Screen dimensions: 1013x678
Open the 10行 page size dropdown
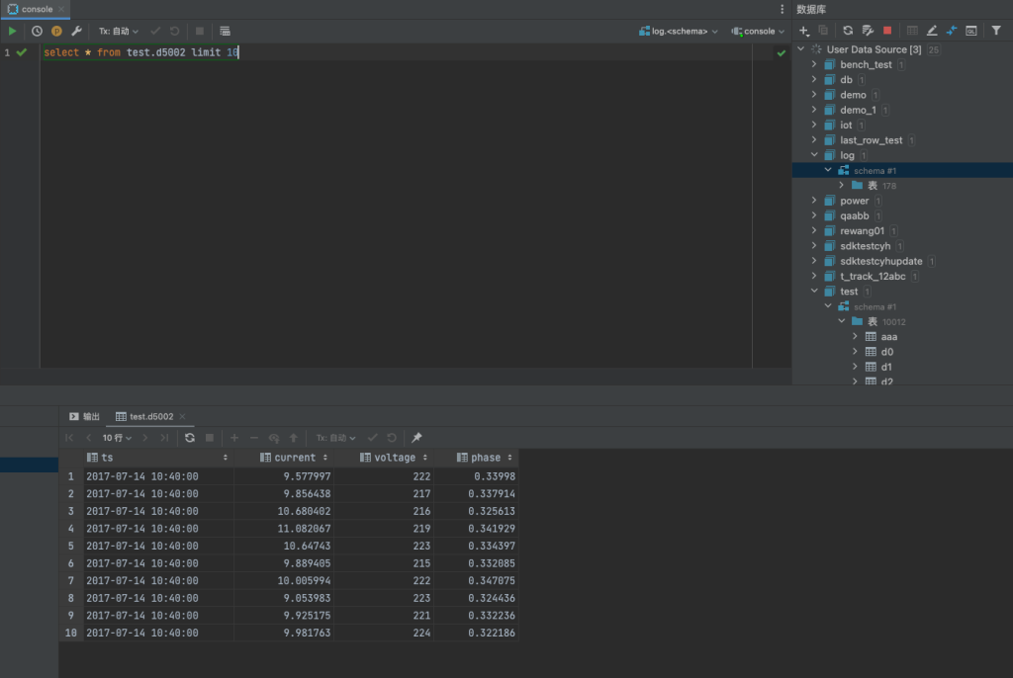(116, 437)
